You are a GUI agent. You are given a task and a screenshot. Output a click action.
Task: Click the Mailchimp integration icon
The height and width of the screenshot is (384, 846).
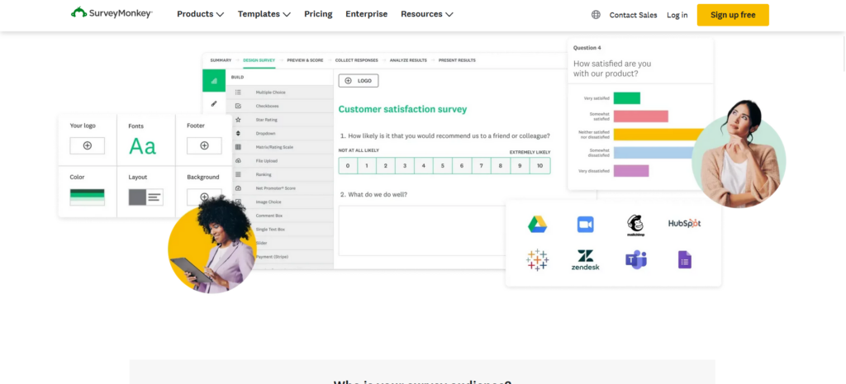[x=635, y=225]
